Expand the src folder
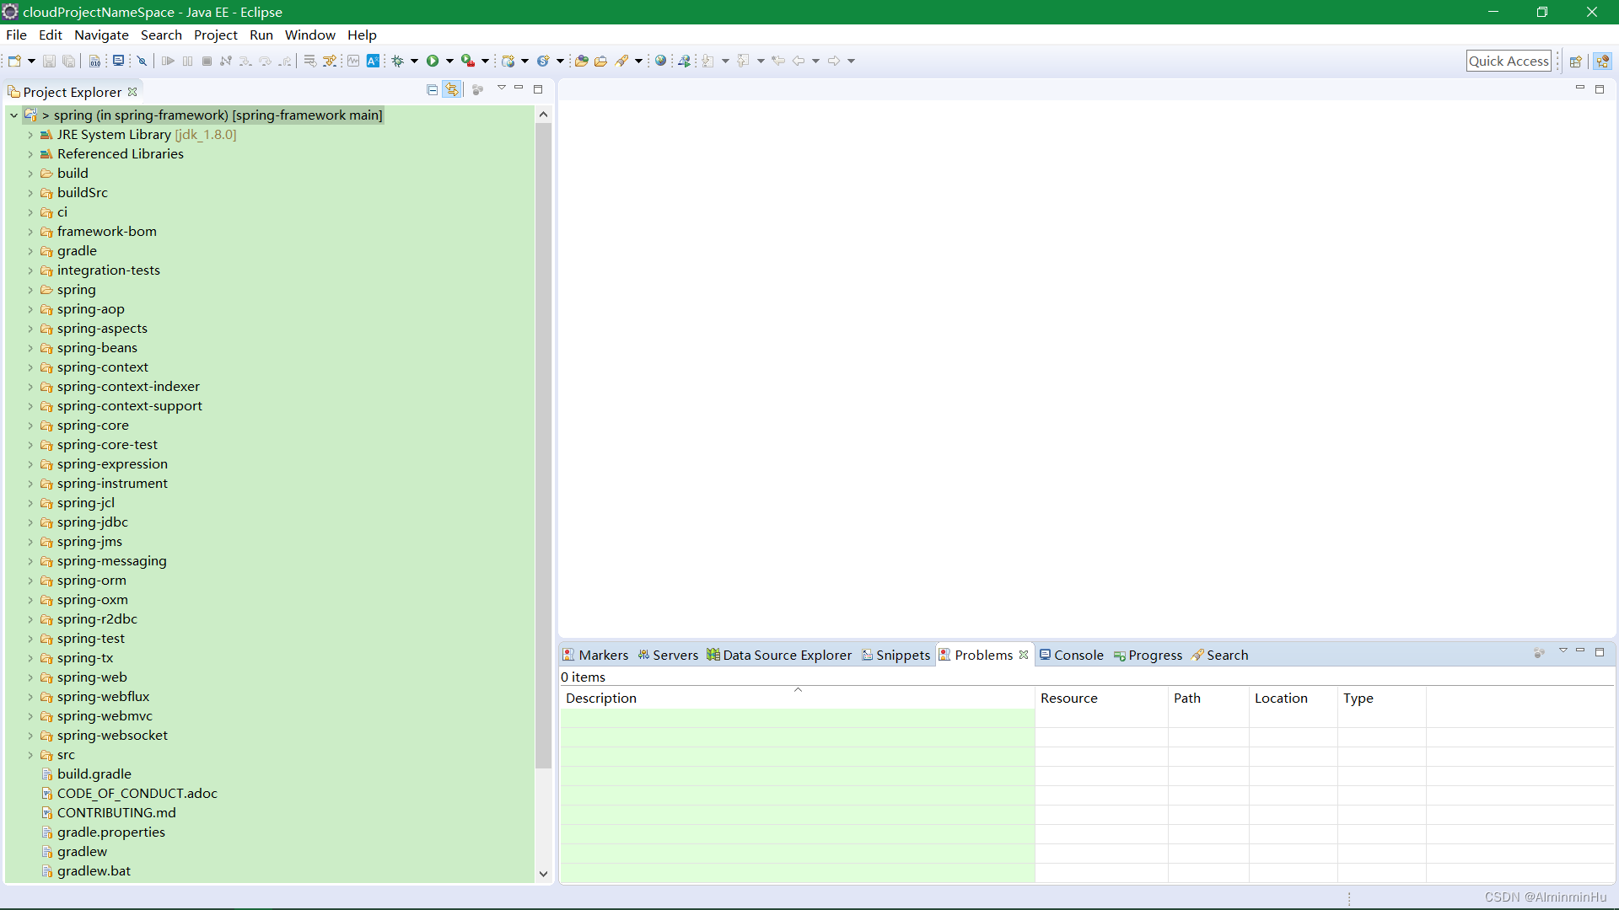This screenshot has height=910, width=1619. (x=30, y=755)
